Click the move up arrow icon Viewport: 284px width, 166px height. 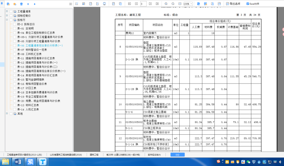[x=29, y=4]
